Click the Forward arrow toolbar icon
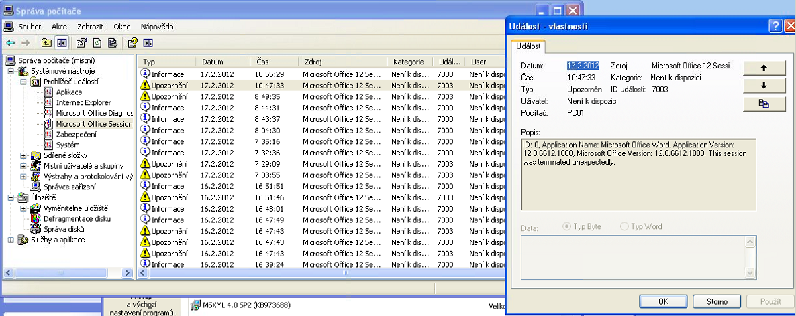 click(x=26, y=43)
